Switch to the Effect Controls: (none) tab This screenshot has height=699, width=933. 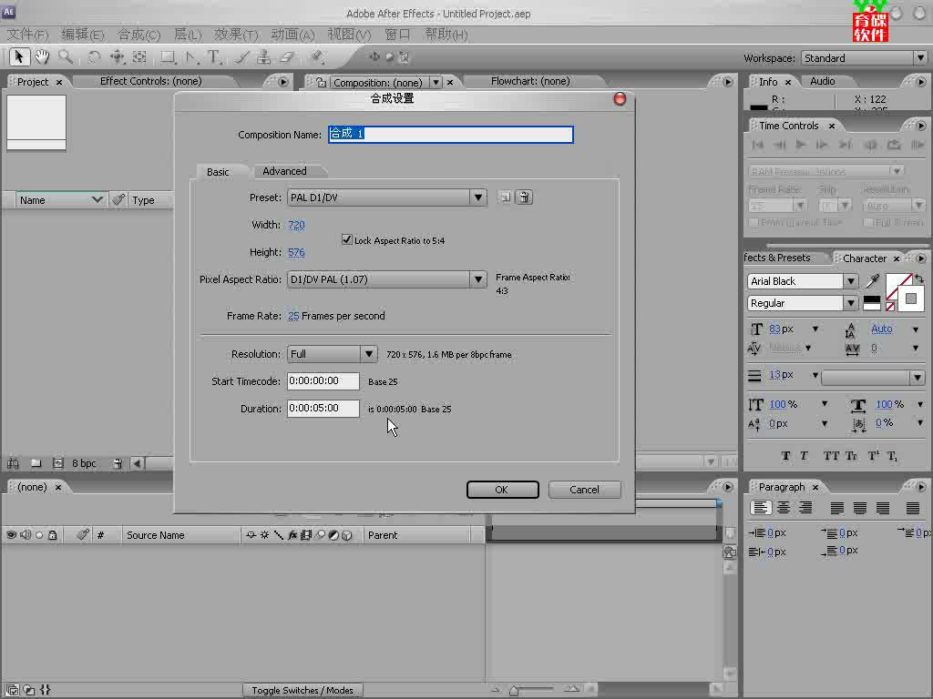150,81
